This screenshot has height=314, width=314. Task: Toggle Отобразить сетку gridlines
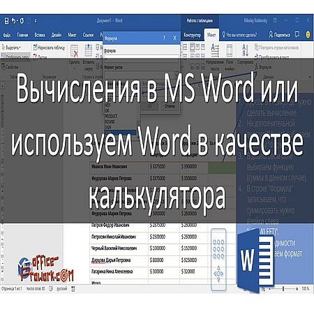15,57
